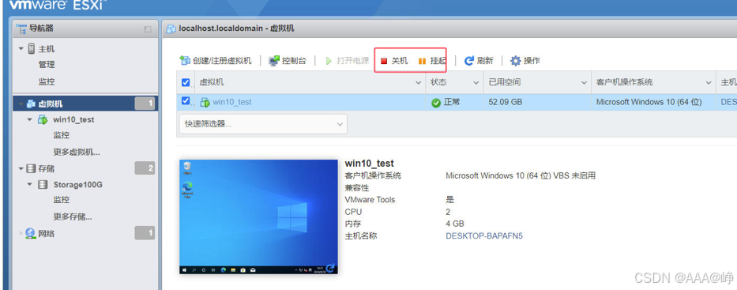This screenshot has height=290, width=737.
Task: Click the win10_test console thumbnail
Action: click(x=258, y=217)
